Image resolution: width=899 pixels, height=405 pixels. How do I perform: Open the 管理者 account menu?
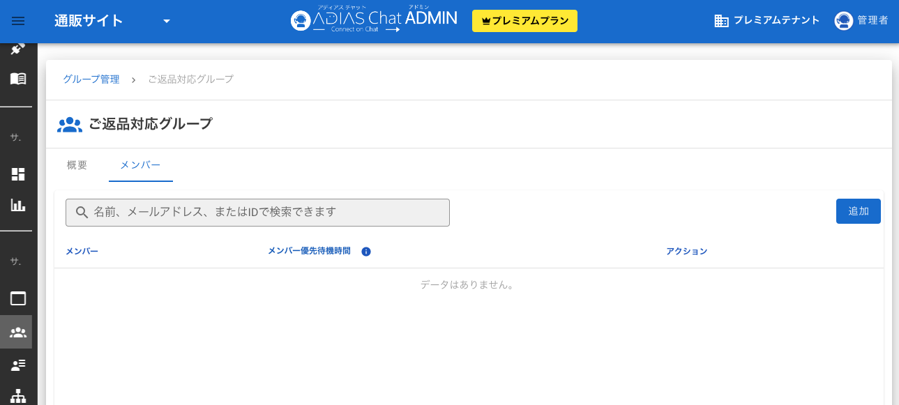coord(861,21)
